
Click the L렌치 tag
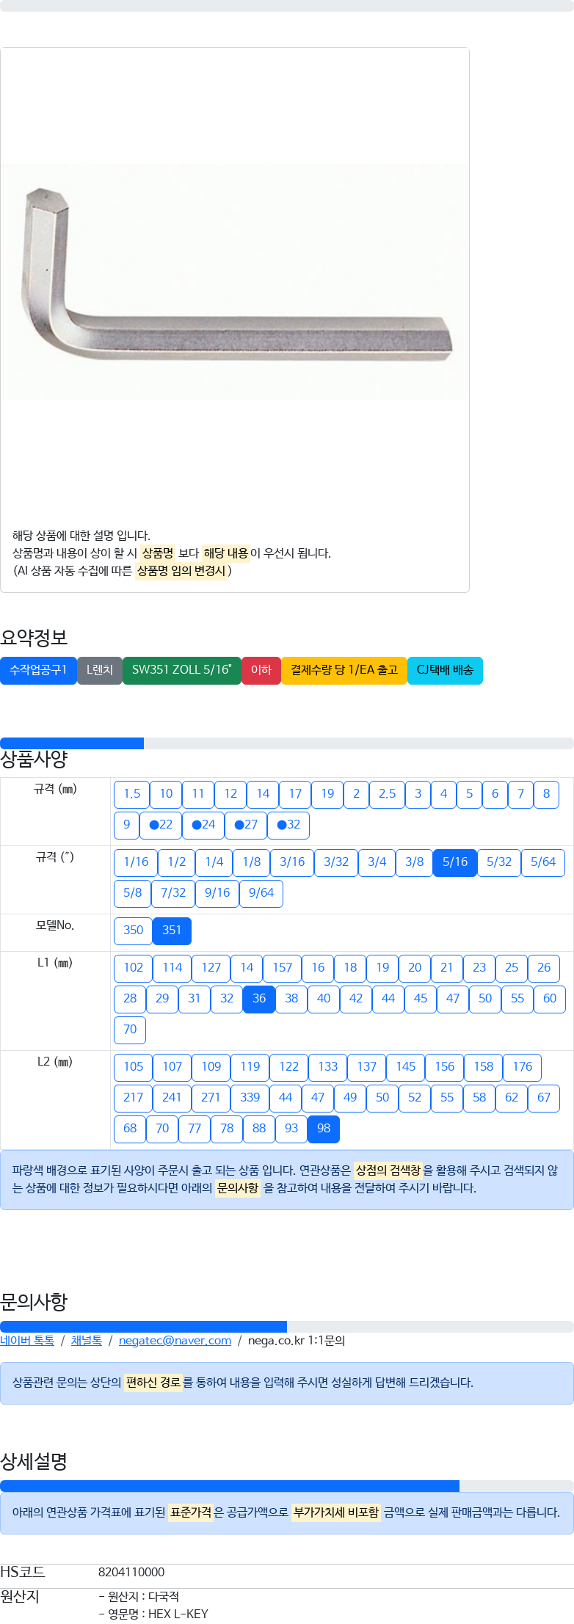point(100,670)
